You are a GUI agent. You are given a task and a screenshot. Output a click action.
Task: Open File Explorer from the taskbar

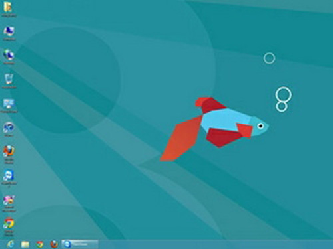pyautogui.click(x=25, y=244)
